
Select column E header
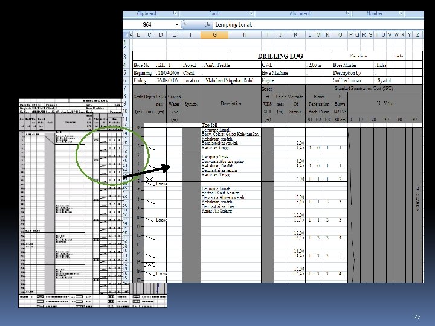(x=174, y=34)
